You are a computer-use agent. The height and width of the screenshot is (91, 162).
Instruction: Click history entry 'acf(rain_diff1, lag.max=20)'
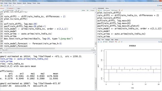click(114, 21)
